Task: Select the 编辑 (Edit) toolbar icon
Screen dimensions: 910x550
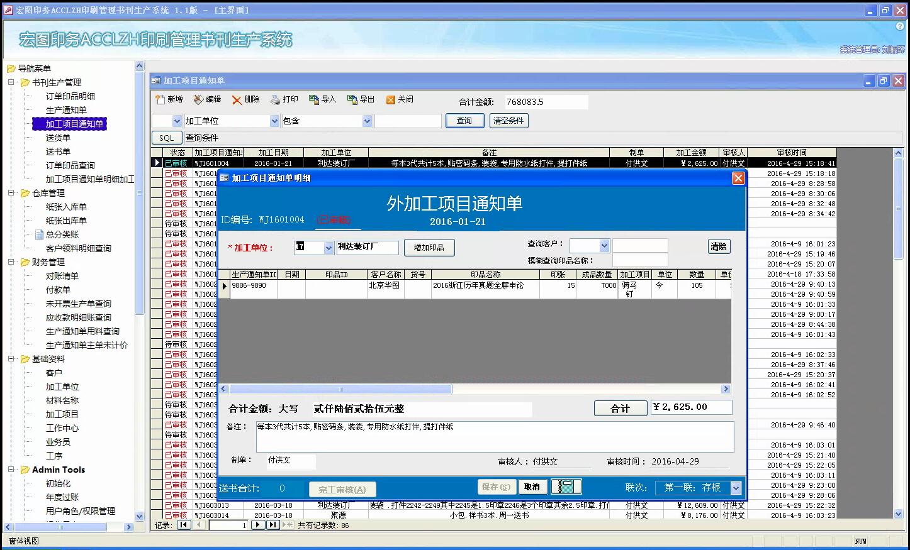Action: tap(208, 99)
